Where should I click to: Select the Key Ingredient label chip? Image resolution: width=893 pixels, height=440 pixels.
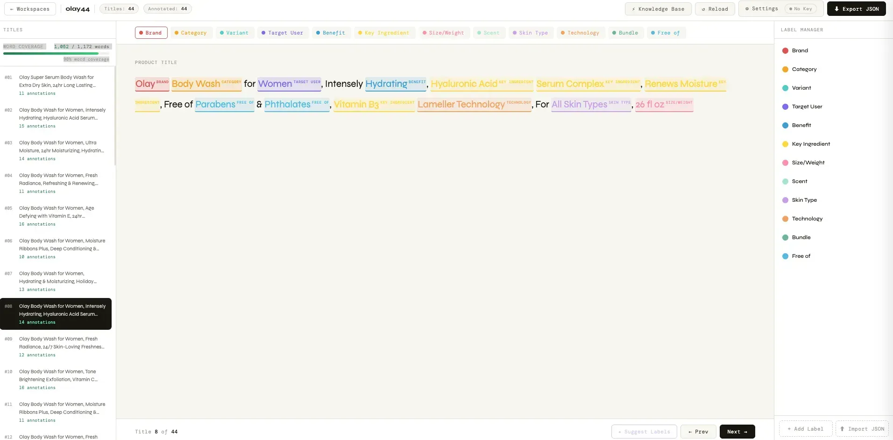pos(384,33)
